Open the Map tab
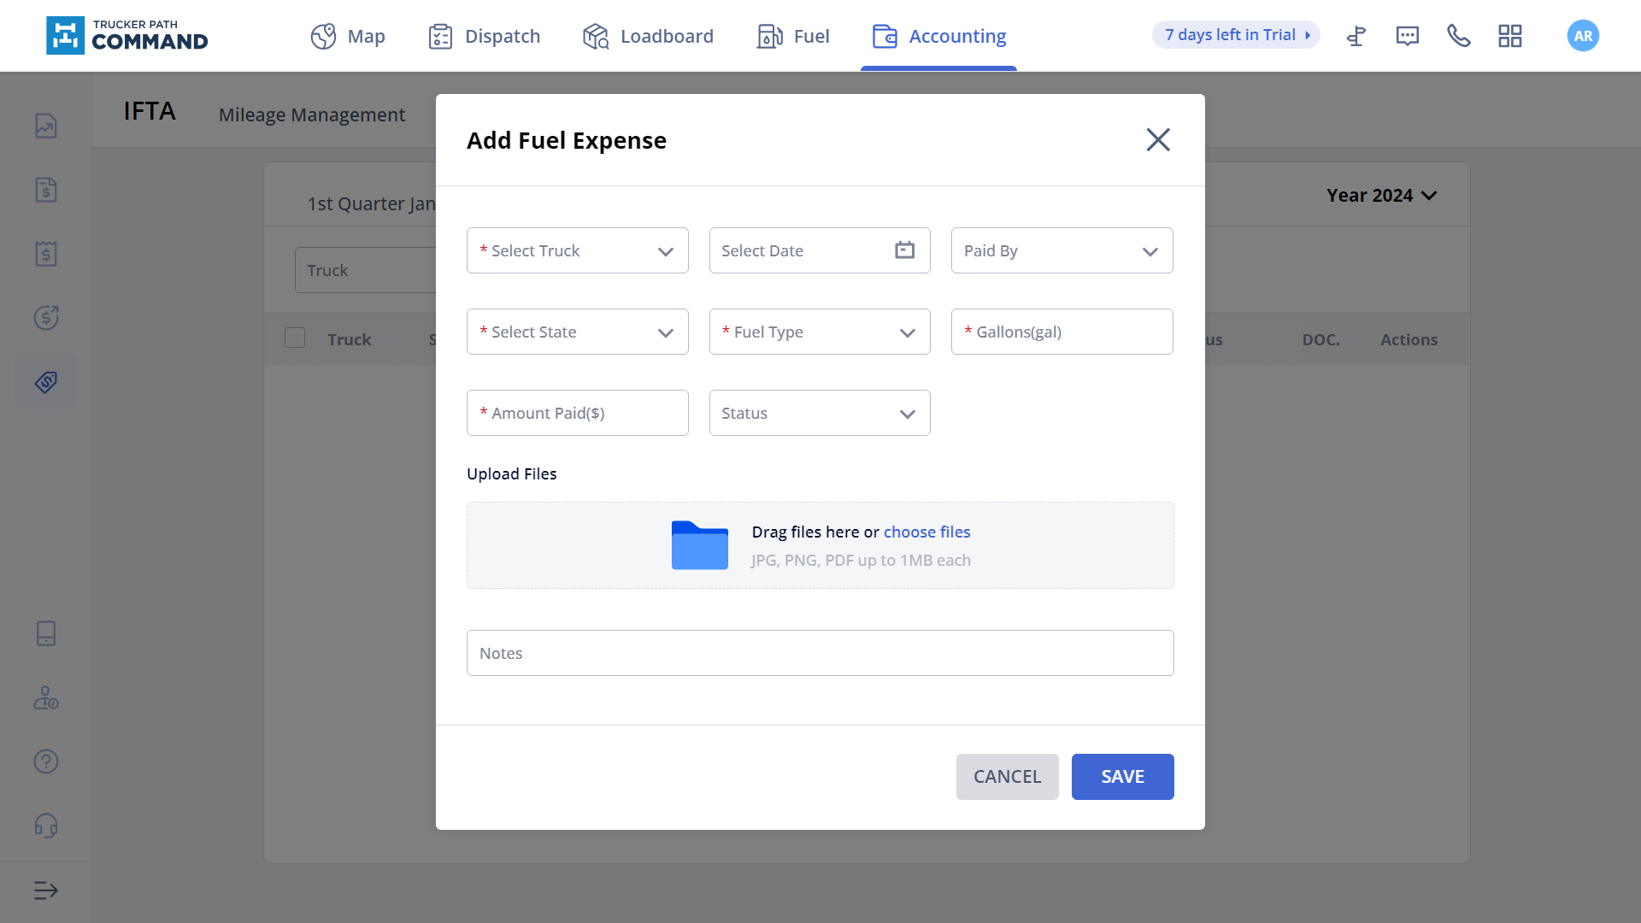Image resolution: width=1641 pixels, height=923 pixels. [347, 36]
